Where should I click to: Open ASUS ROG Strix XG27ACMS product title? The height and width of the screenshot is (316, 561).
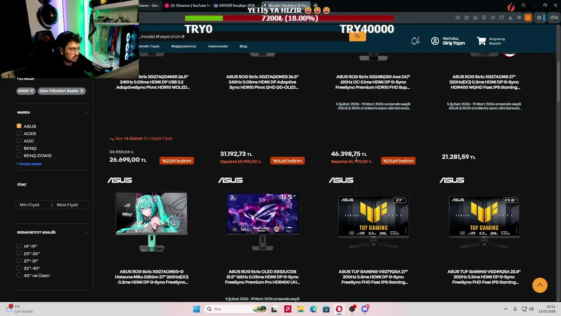click(x=484, y=82)
